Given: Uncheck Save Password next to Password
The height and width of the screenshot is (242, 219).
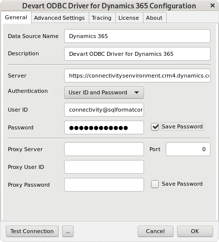Looking at the screenshot, I should 155,127.
